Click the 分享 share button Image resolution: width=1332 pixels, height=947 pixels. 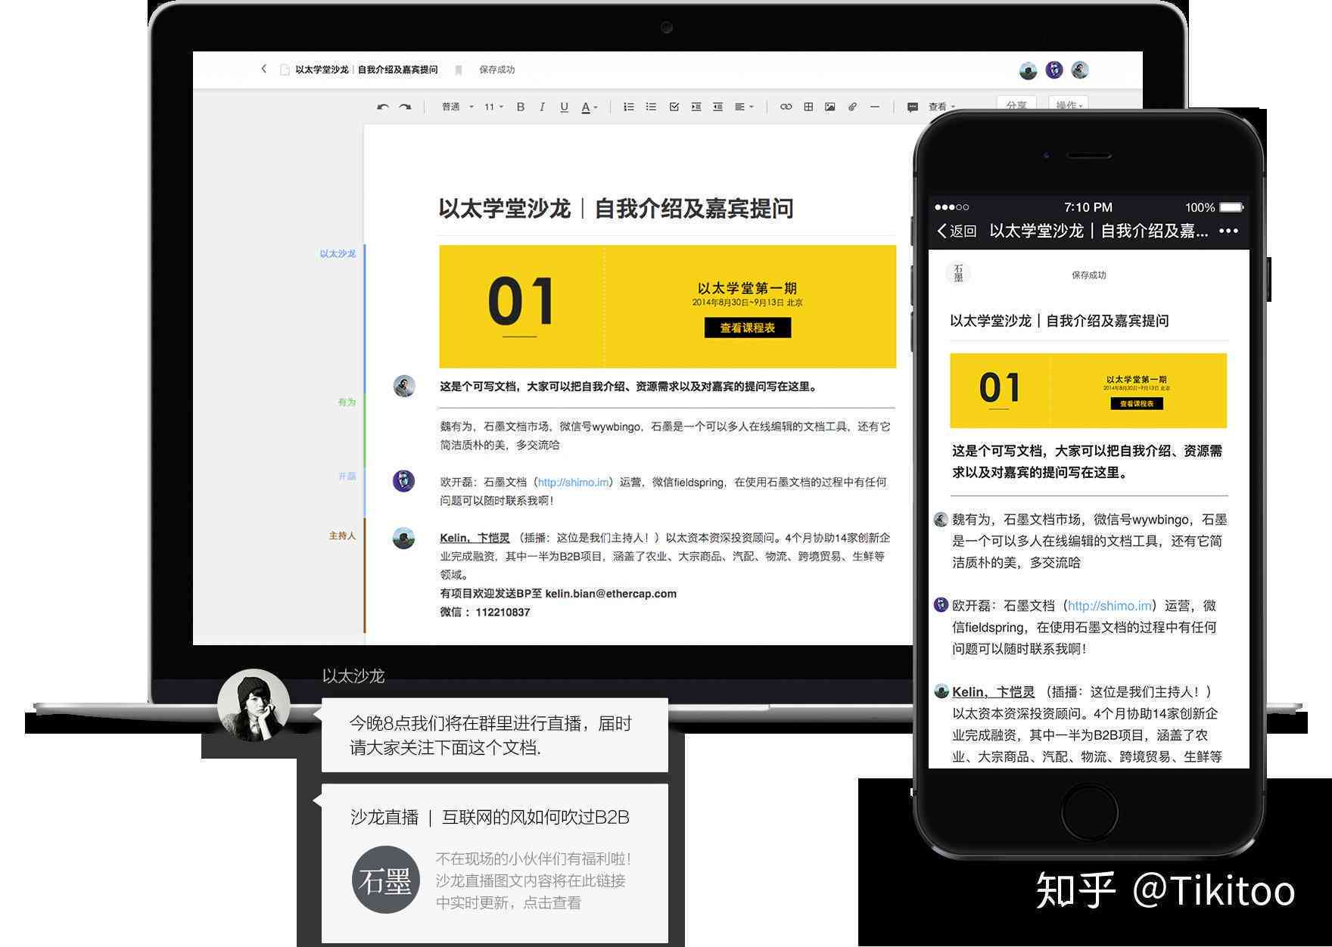click(x=1016, y=105)
